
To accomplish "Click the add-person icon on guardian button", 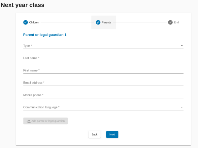I will pos(28,121).
